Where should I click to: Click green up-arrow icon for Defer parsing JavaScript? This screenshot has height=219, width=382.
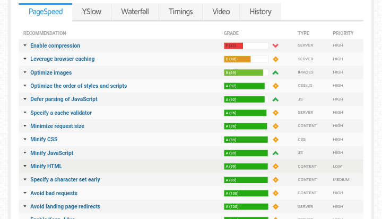[275, 99]
